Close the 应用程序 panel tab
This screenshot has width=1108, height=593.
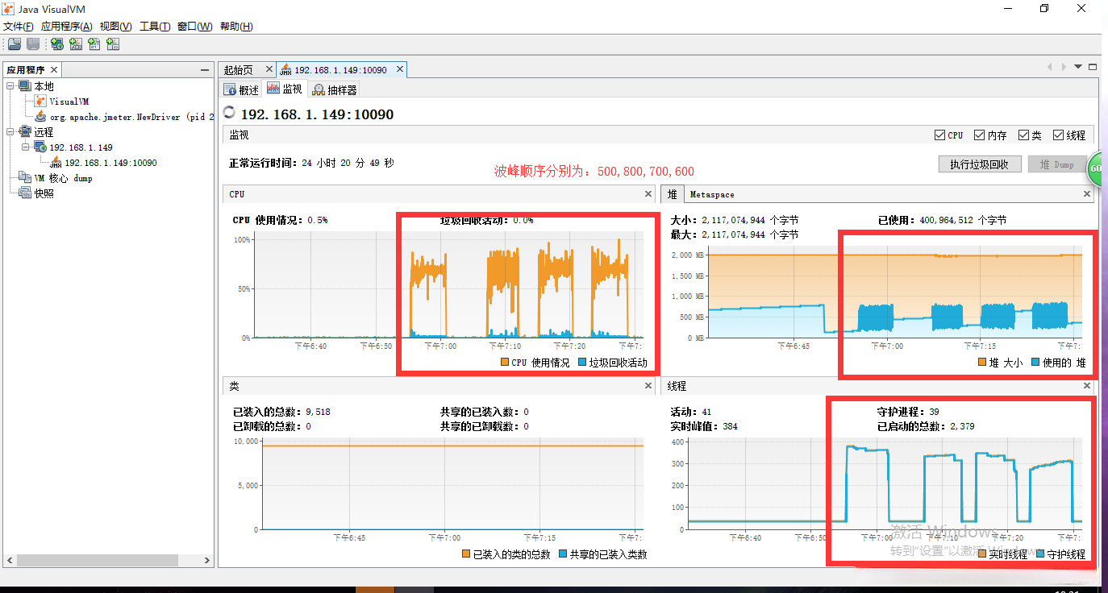pyautogui.click(x=54, y=70)
